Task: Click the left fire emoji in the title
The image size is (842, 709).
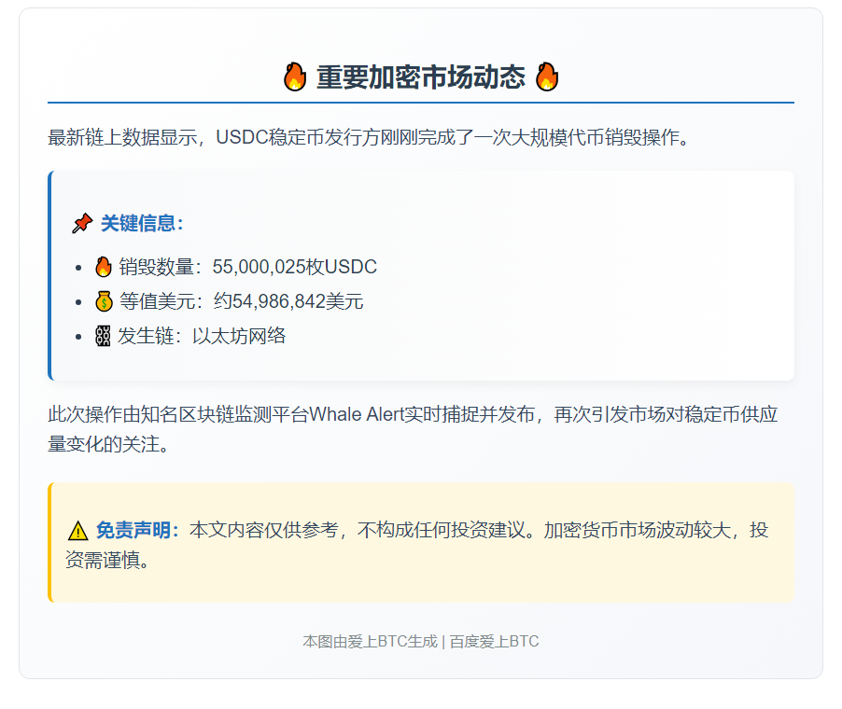Action: pos(293,76)
